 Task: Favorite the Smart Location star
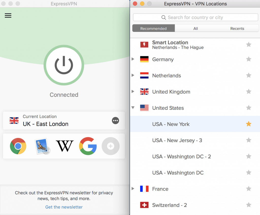coord(249,44)
